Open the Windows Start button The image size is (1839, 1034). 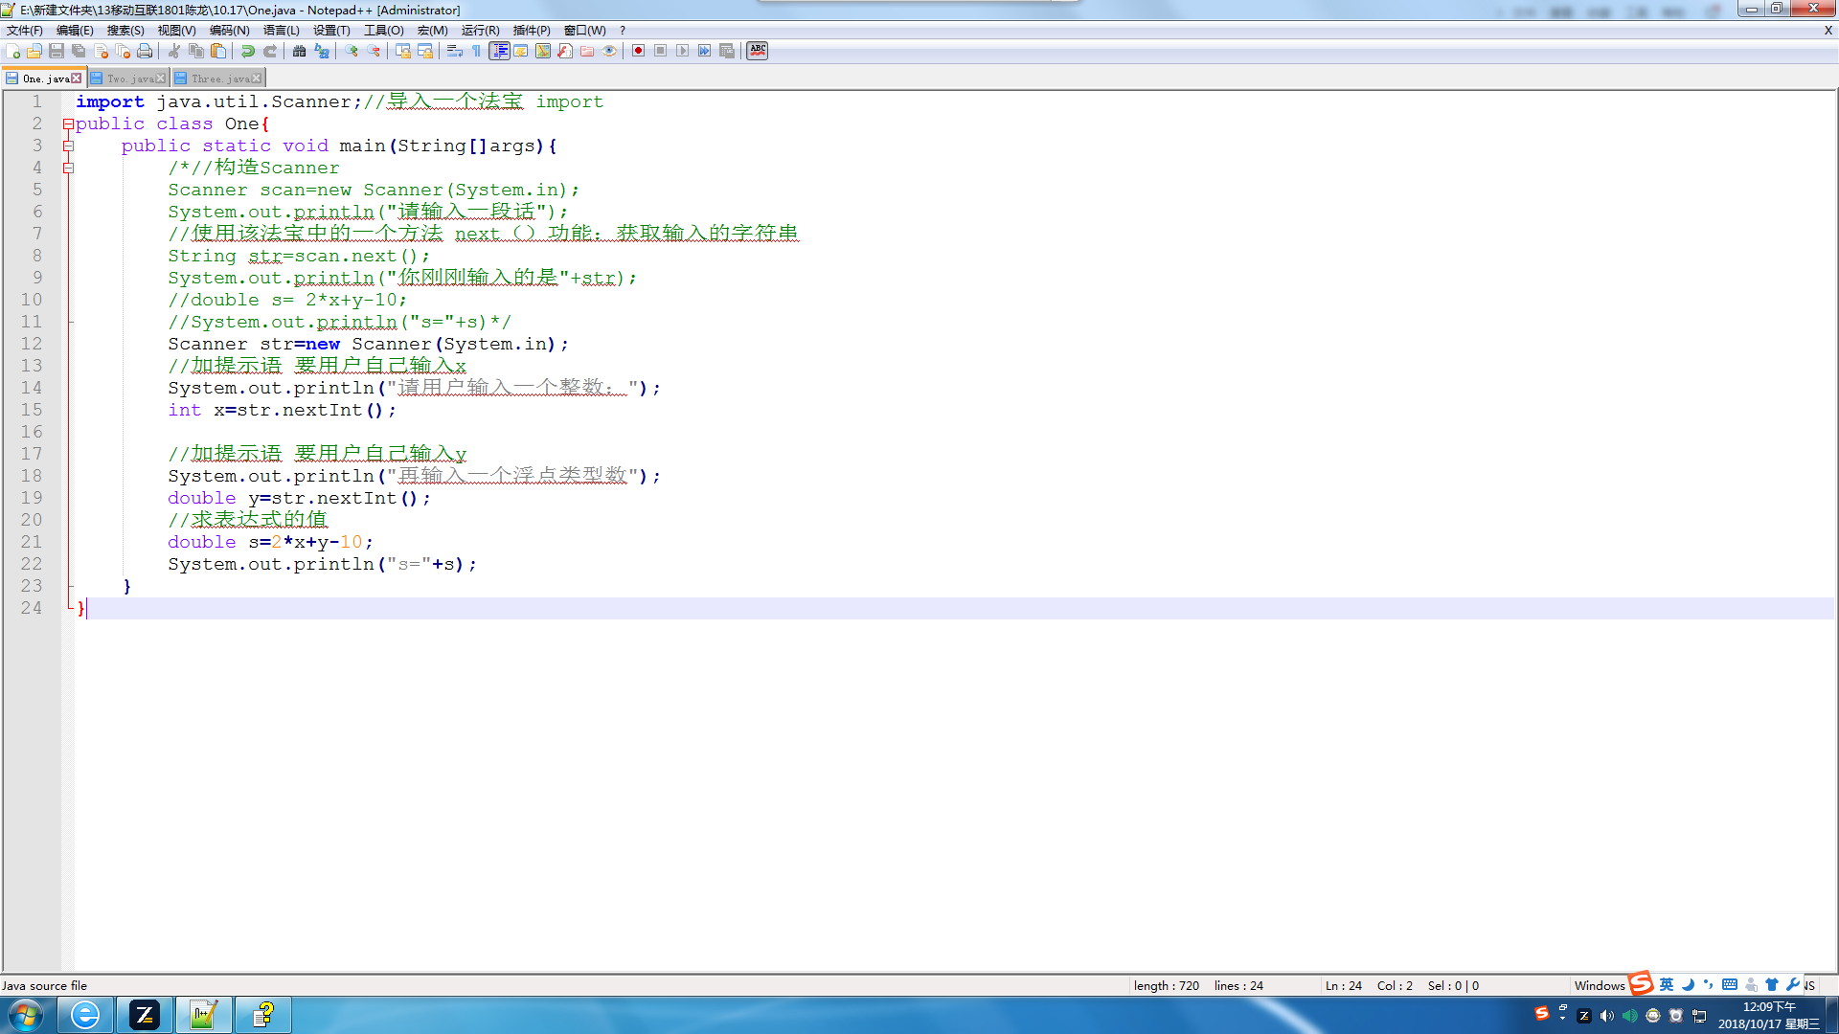coord(26,1015)
